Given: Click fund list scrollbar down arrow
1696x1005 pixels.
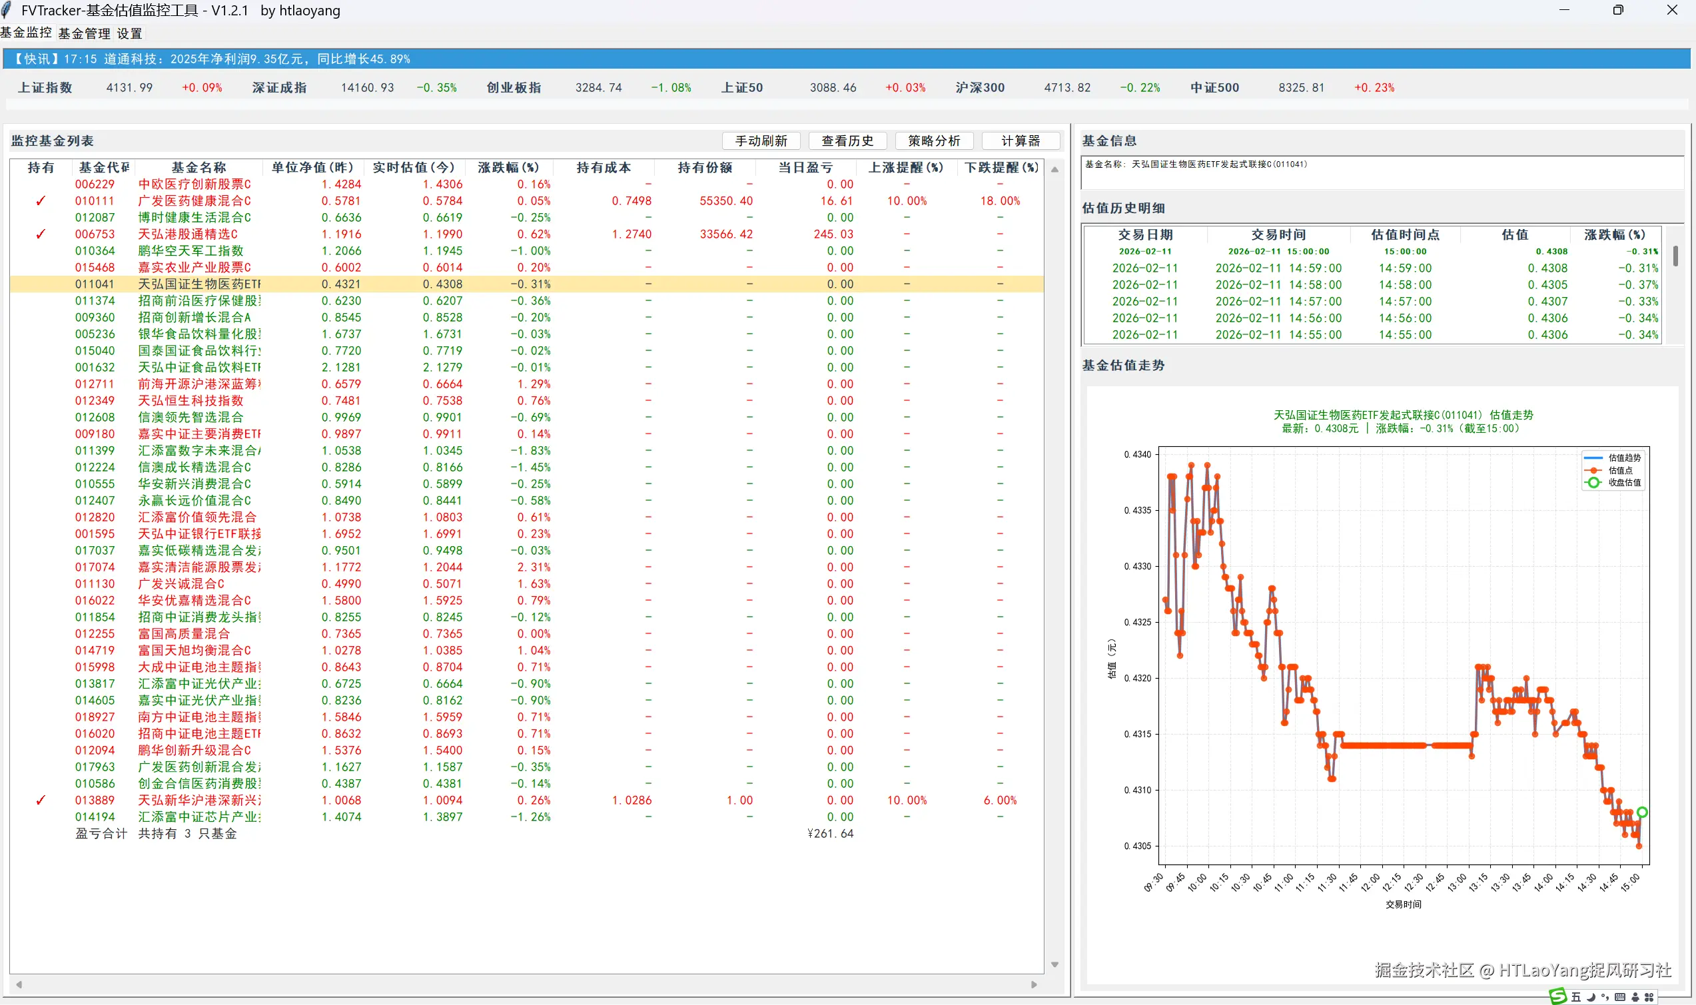Looking at the screenshot, I should coord(1054,964).
